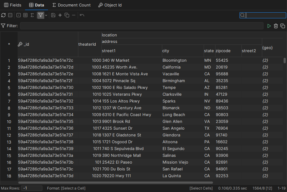Open the Document Count tab
Viewport: 287px width, 192px height.
(71, 5)
